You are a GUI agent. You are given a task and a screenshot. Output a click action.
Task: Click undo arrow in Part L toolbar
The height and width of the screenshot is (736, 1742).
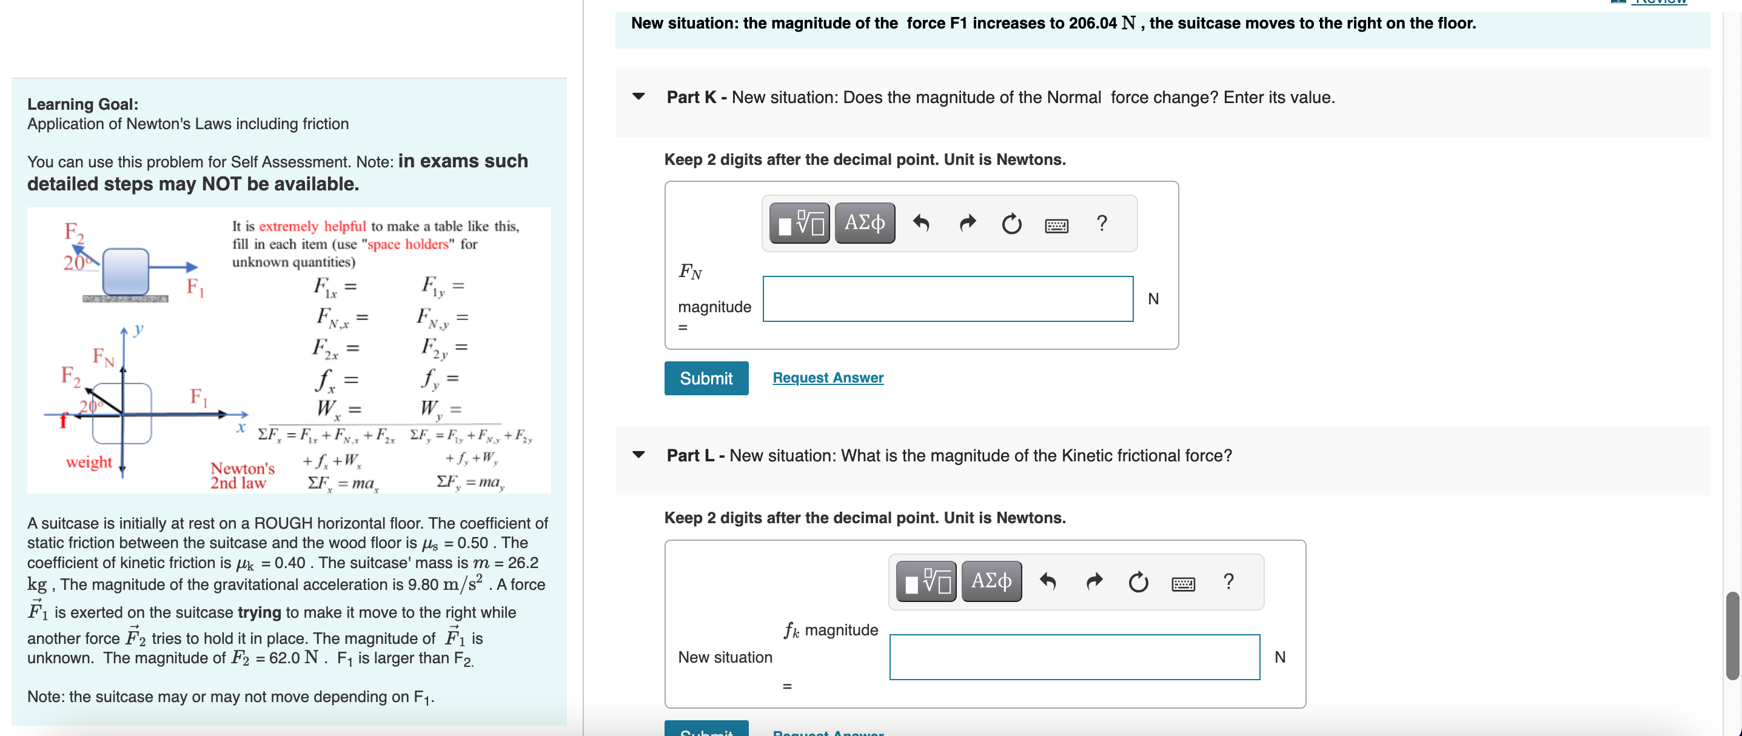1048,581
